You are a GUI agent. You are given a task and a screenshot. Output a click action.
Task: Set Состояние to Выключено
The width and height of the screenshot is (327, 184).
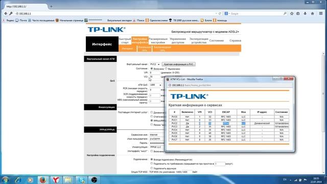[166, 68]
